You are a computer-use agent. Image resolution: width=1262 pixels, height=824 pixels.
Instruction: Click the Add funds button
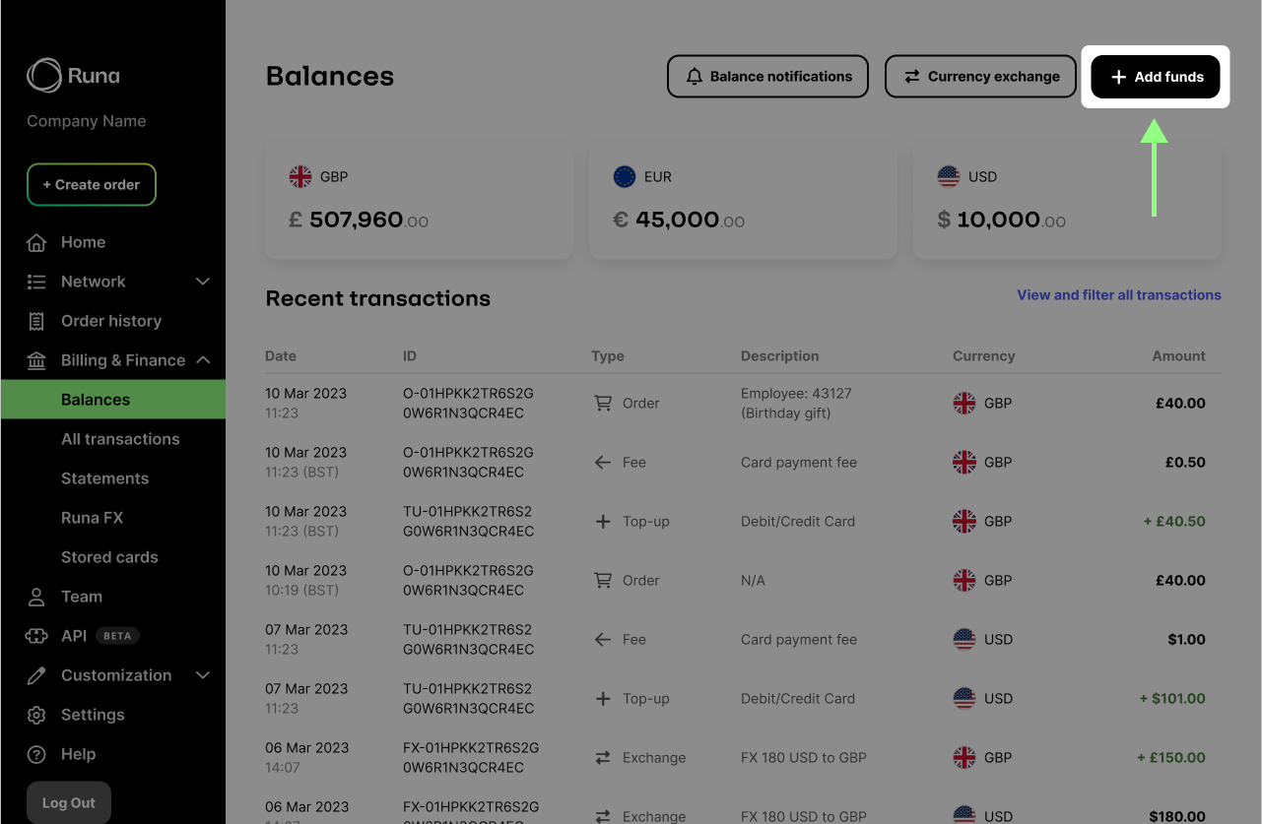pyautogui.click(x=1156, y=77)
